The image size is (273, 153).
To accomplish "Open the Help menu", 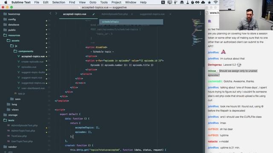I will [143, 2].
